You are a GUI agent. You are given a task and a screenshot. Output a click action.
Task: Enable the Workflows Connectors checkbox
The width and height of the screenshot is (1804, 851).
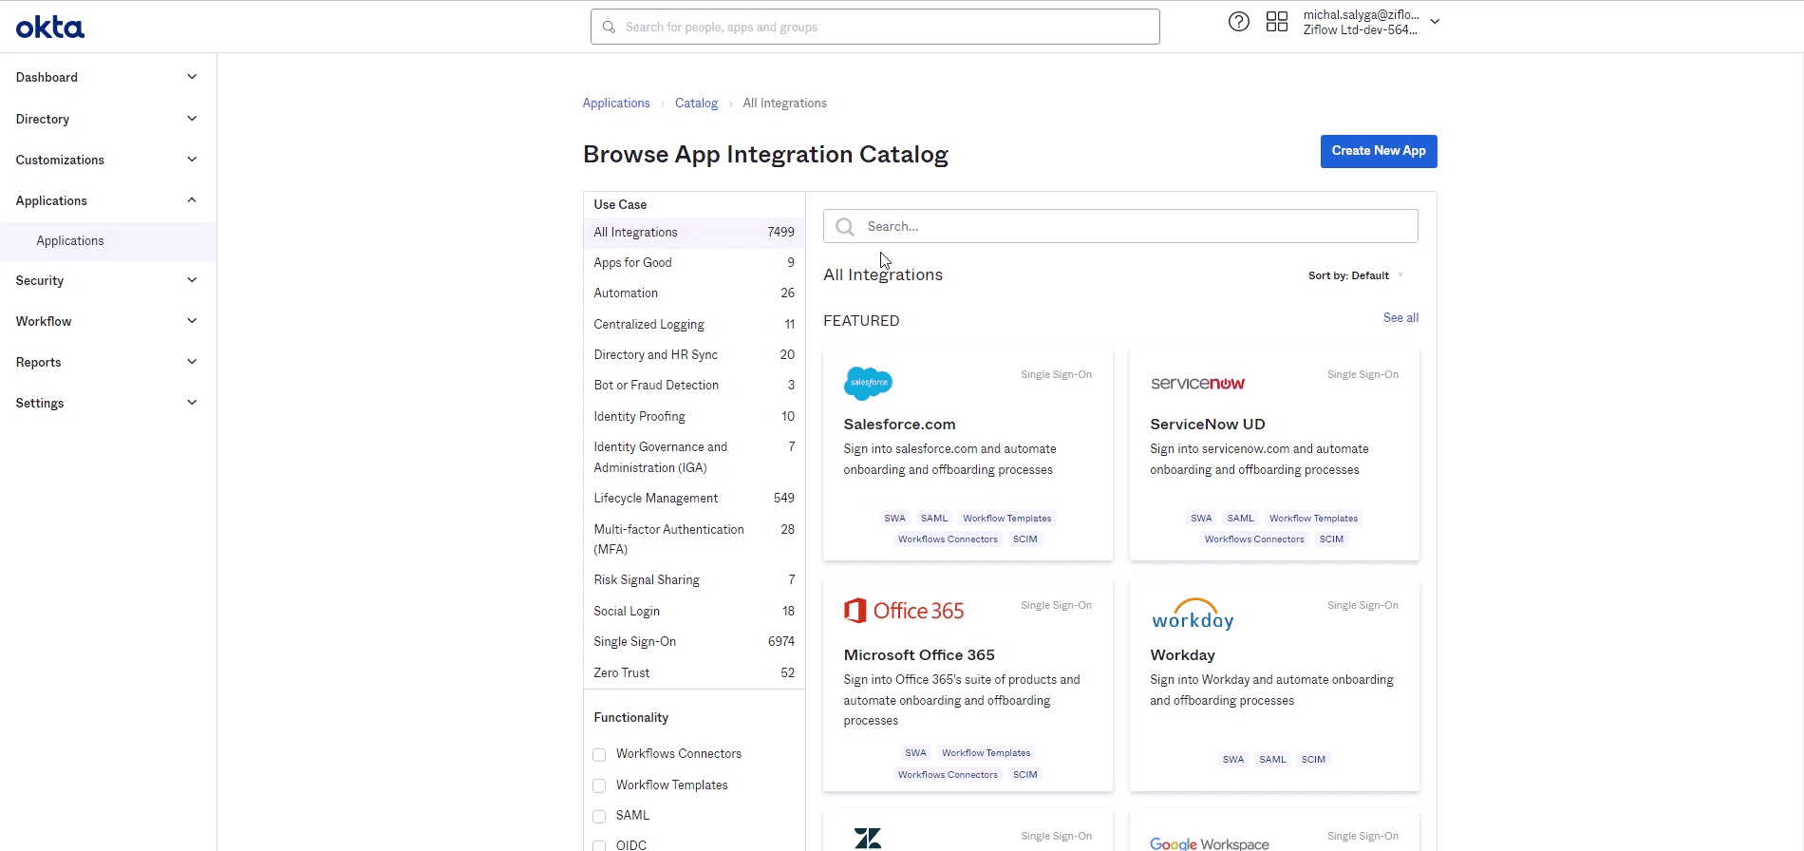pos(599,755)
